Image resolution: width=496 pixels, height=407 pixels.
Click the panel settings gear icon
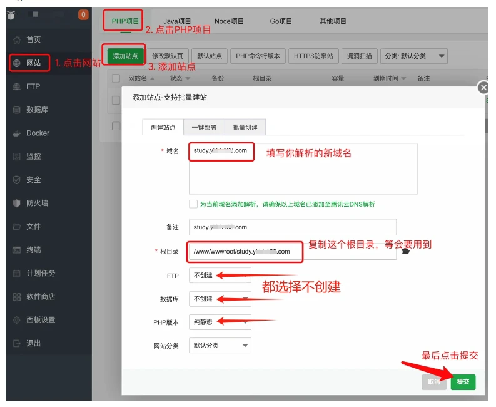point(17,320)
